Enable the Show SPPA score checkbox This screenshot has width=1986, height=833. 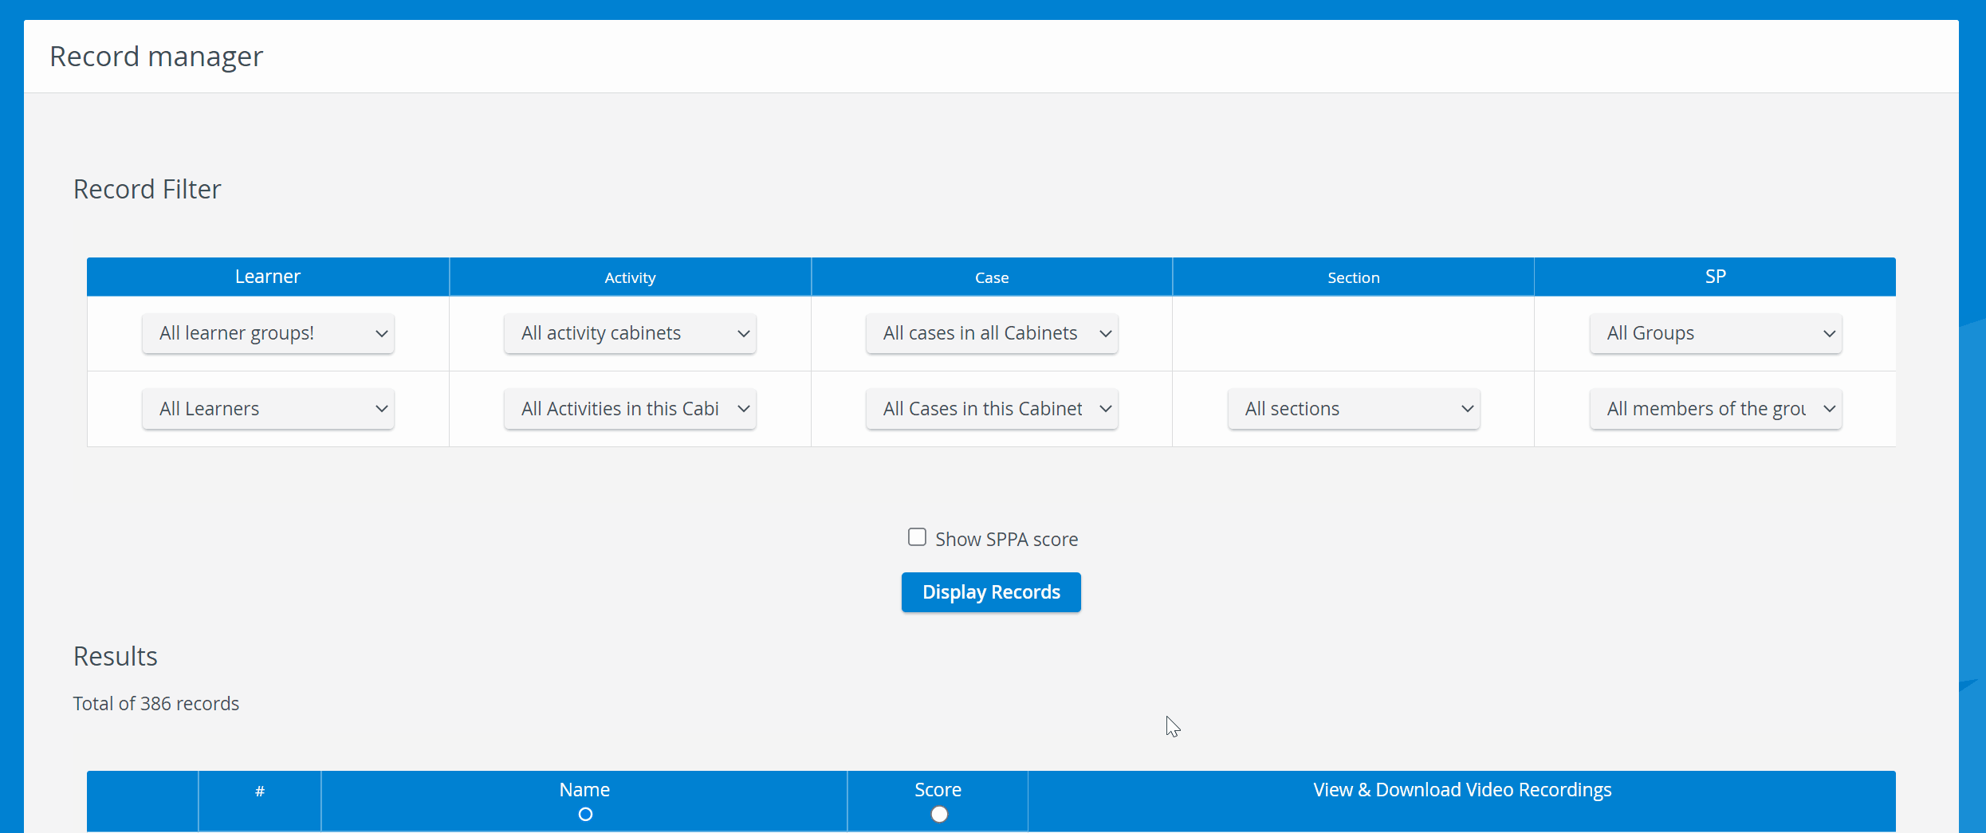[917, 537]
